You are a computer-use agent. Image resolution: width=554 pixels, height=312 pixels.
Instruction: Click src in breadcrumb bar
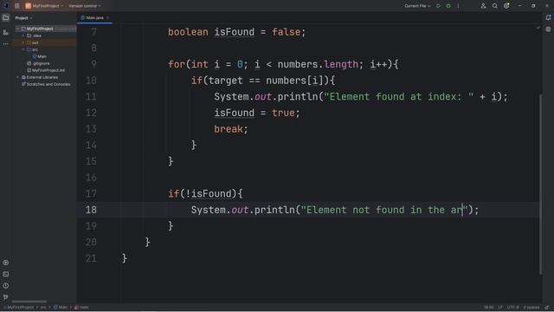43,308
